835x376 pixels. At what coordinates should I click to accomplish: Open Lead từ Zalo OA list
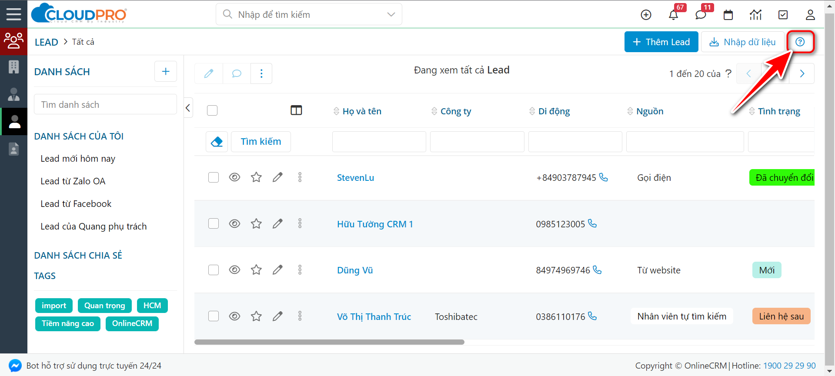point(73,181)
